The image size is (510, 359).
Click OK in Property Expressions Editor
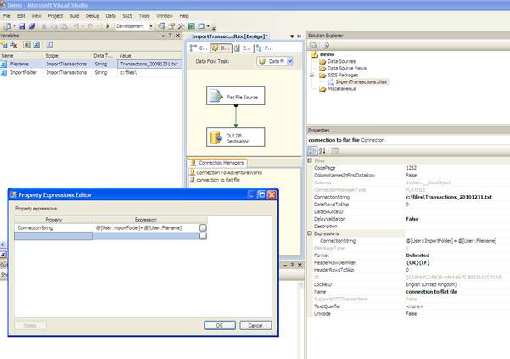pos(220,325)
